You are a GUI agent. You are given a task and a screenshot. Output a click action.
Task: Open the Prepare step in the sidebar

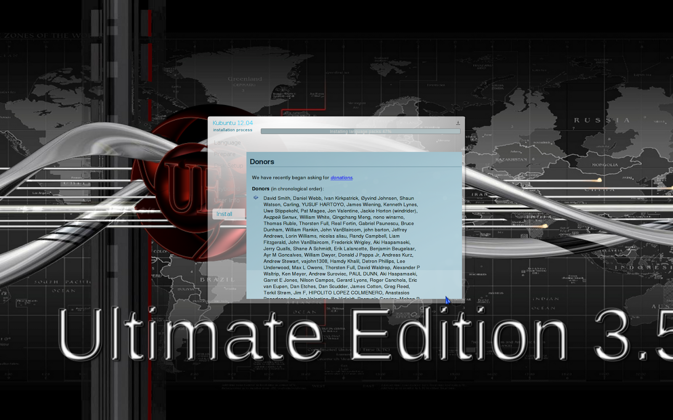point(225,154)
